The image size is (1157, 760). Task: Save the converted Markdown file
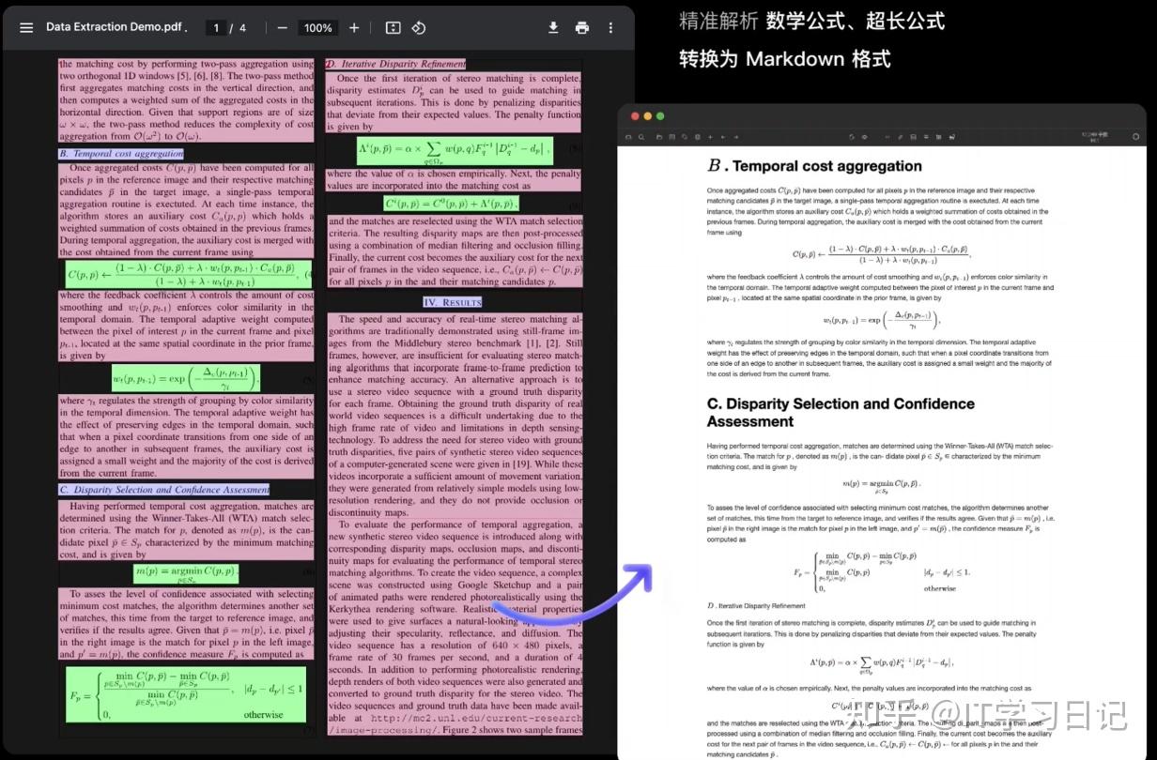[x=914, y=137]
